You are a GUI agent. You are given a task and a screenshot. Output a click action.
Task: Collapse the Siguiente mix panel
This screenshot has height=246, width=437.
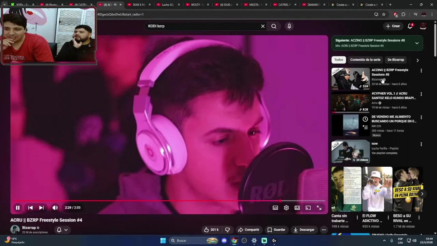click(x=417, y=43)
